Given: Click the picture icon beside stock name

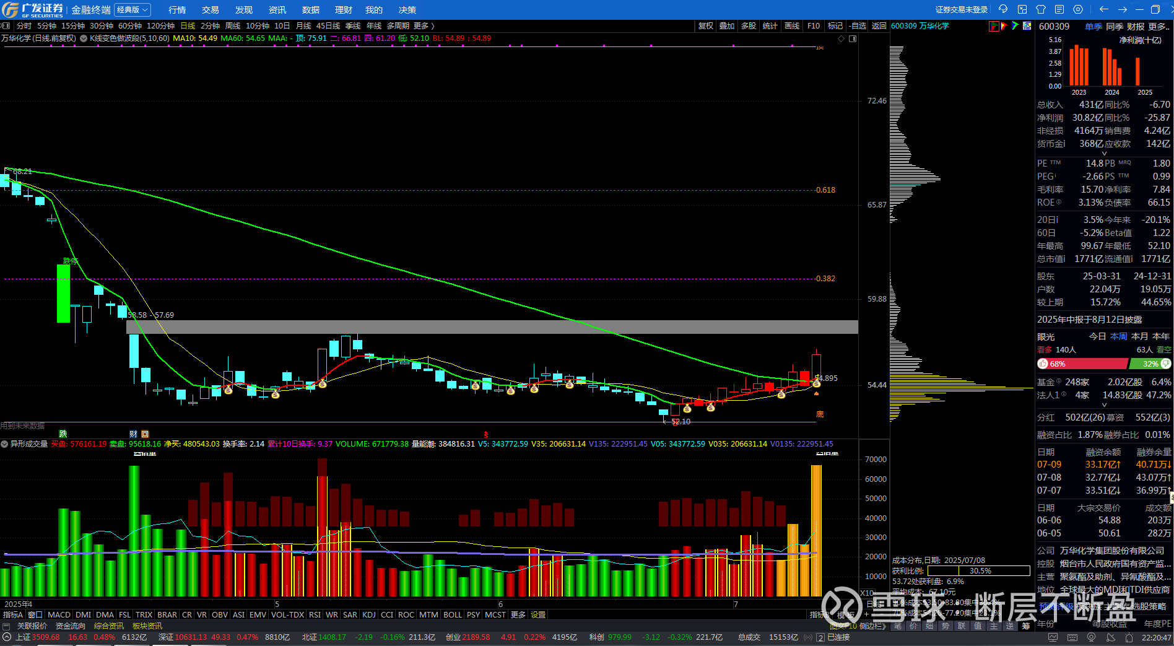Looking at the screenshot, I should click(1027, 26).
